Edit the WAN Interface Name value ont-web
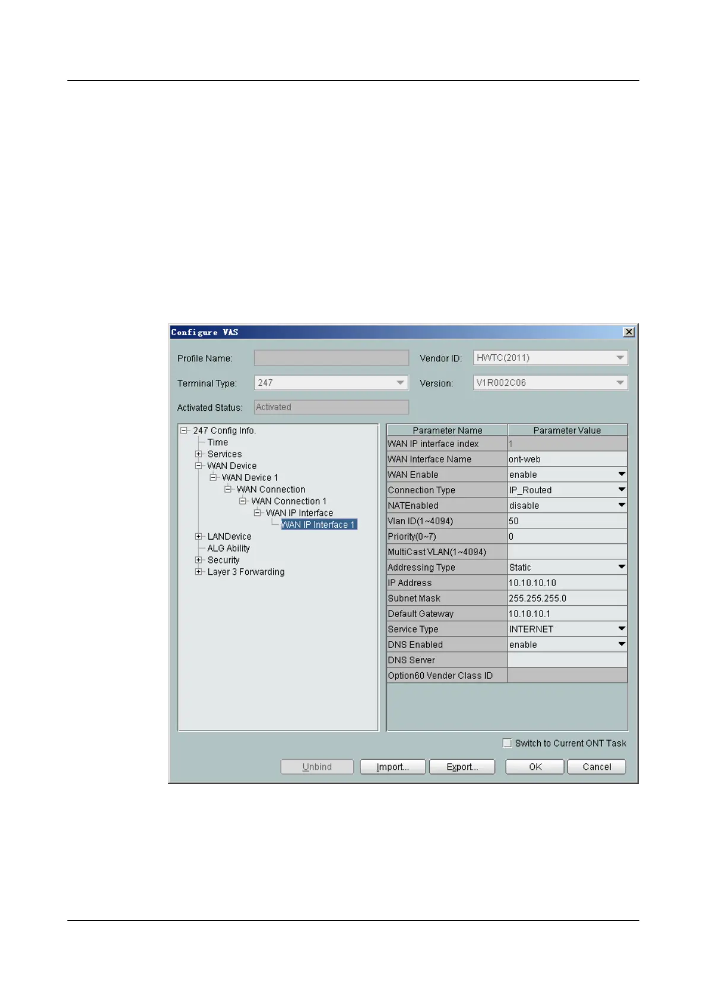 click(567, 459)
